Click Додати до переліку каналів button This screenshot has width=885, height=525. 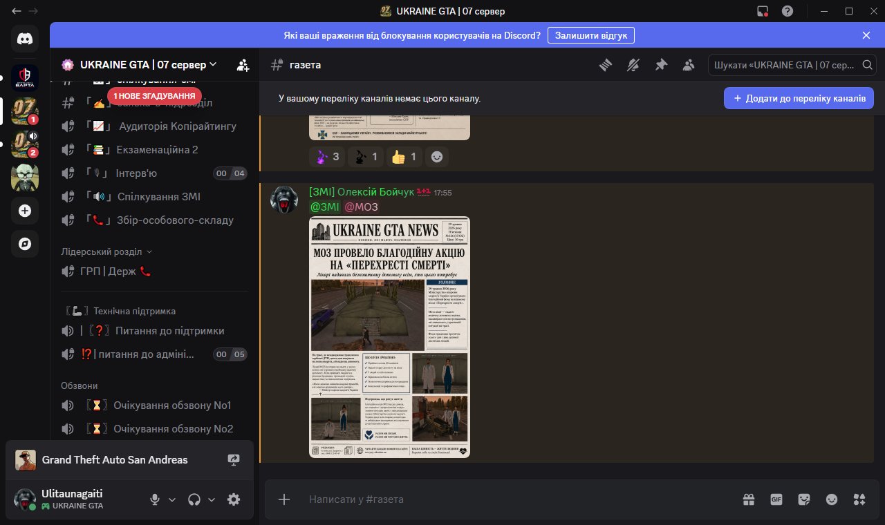point(799,98)
